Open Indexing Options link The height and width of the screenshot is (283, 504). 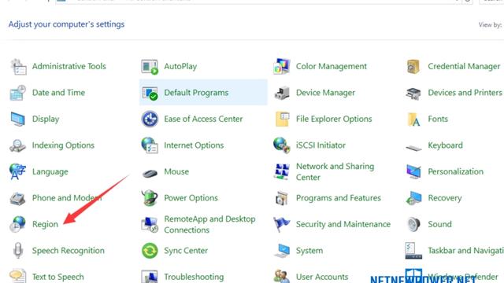click(63, 145)
